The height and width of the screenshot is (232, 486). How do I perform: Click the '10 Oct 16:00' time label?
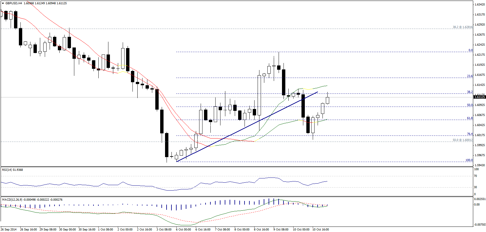tap(321, 229)
